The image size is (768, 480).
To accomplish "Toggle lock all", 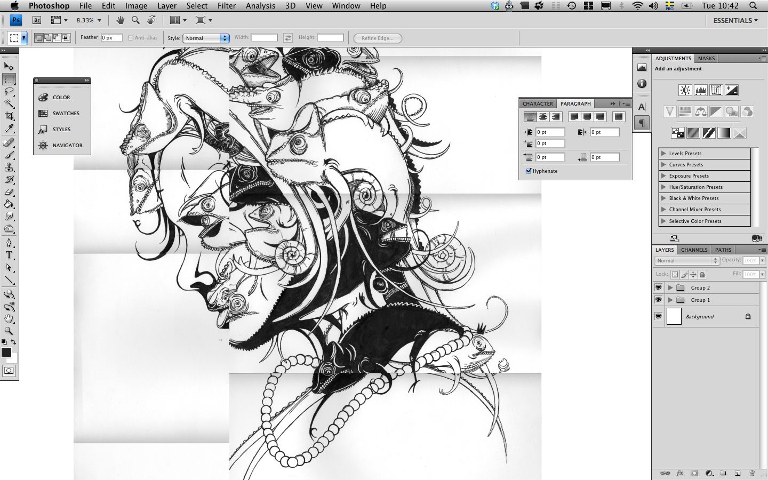I will (702, 274).
